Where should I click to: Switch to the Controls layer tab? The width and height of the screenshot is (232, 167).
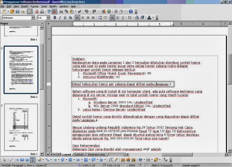79,154
